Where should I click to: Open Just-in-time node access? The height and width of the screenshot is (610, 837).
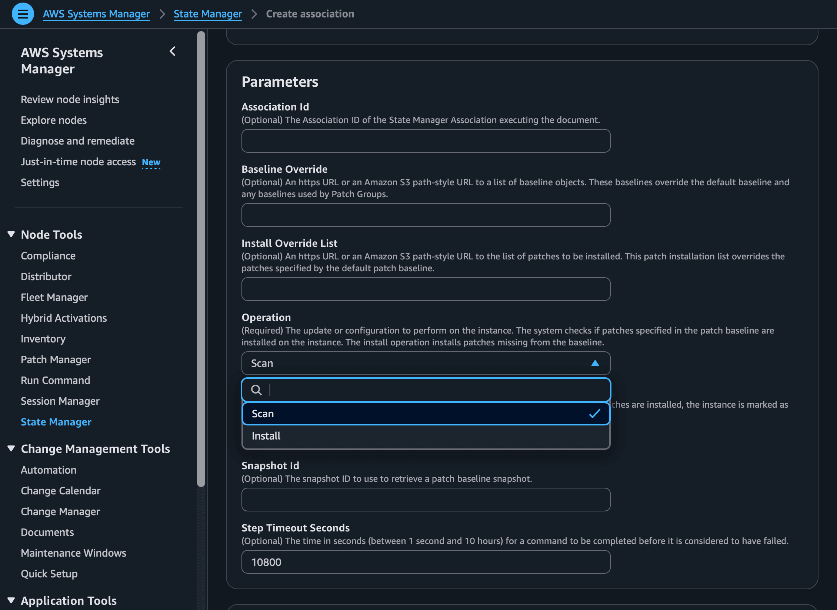78,162
